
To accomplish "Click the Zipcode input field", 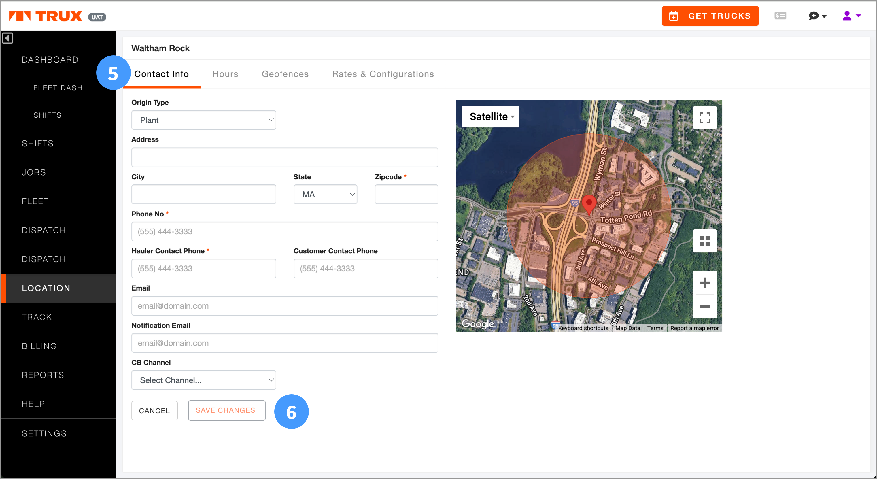I will pos(406,194).
